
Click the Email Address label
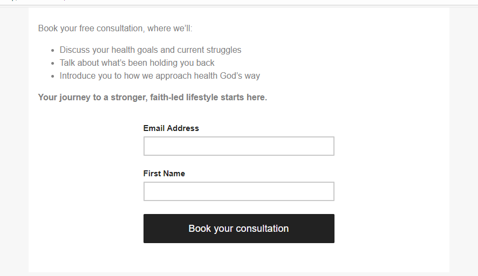pos(171,128)
